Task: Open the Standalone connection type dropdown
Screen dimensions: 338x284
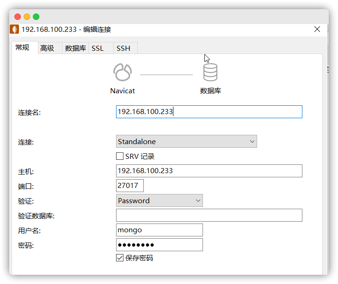Action: tap(186, 141)
